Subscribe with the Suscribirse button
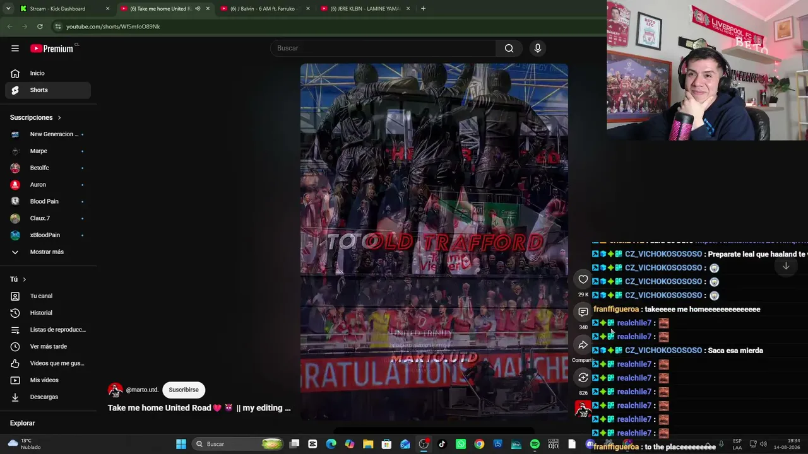 tap(184, 390)
